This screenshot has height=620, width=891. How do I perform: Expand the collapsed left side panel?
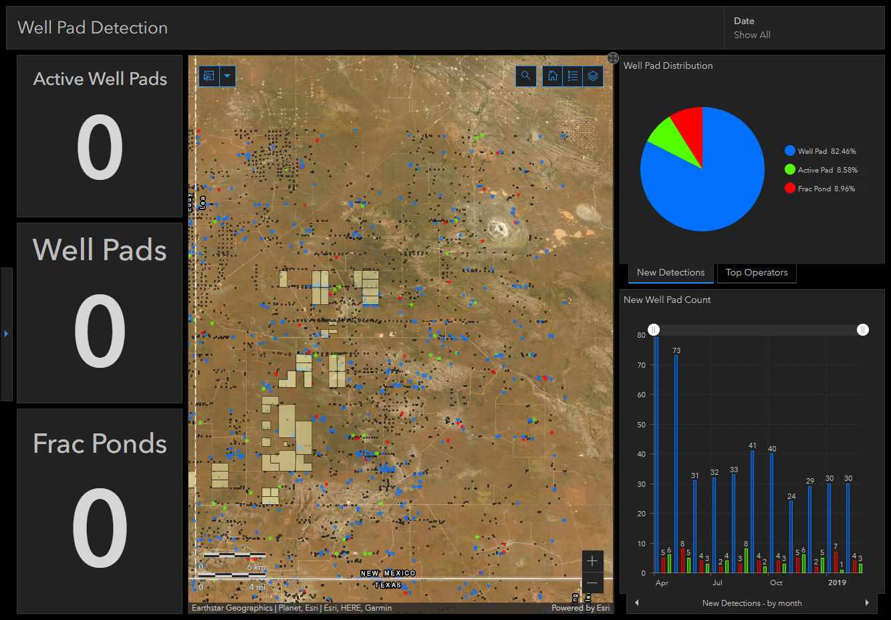[6, 333]
